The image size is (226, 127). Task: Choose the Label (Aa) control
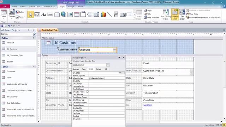43,14
